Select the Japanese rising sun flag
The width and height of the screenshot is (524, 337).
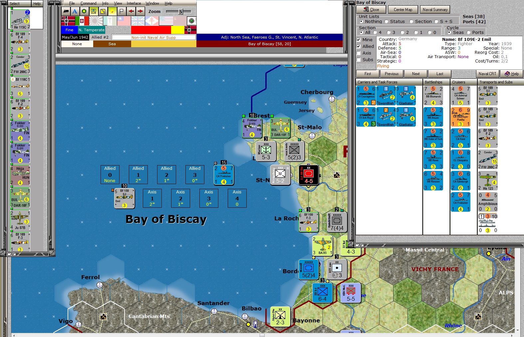click(96, 21)
